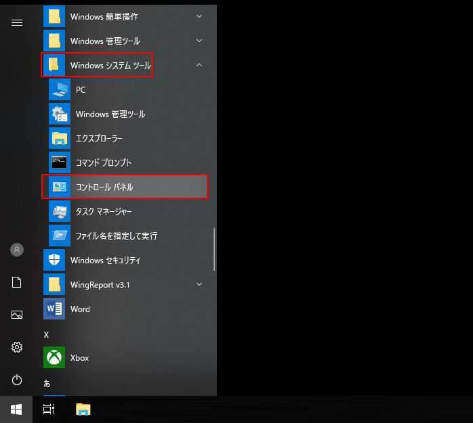Screen dimensions: 473x423
Task: Launch タスク マネージャー by its label
Action: (104, 211)
